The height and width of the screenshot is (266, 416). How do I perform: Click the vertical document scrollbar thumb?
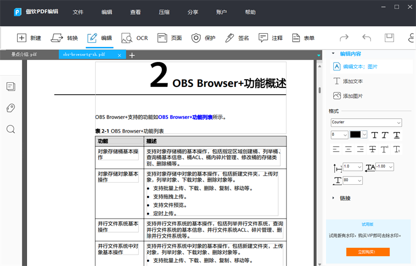coord(320,90)
